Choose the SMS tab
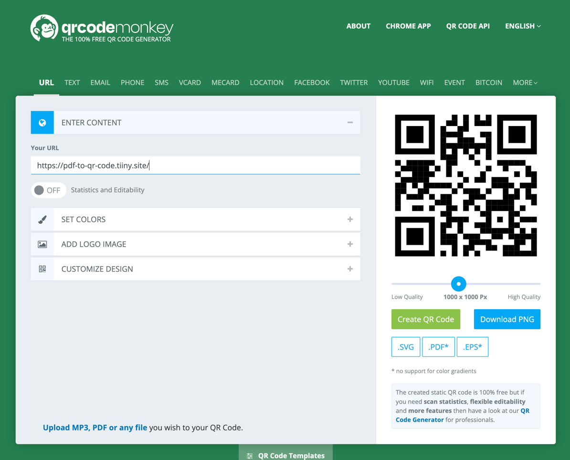Image resolution: width=570 pixels, height=460 pixels. [161, 83]
